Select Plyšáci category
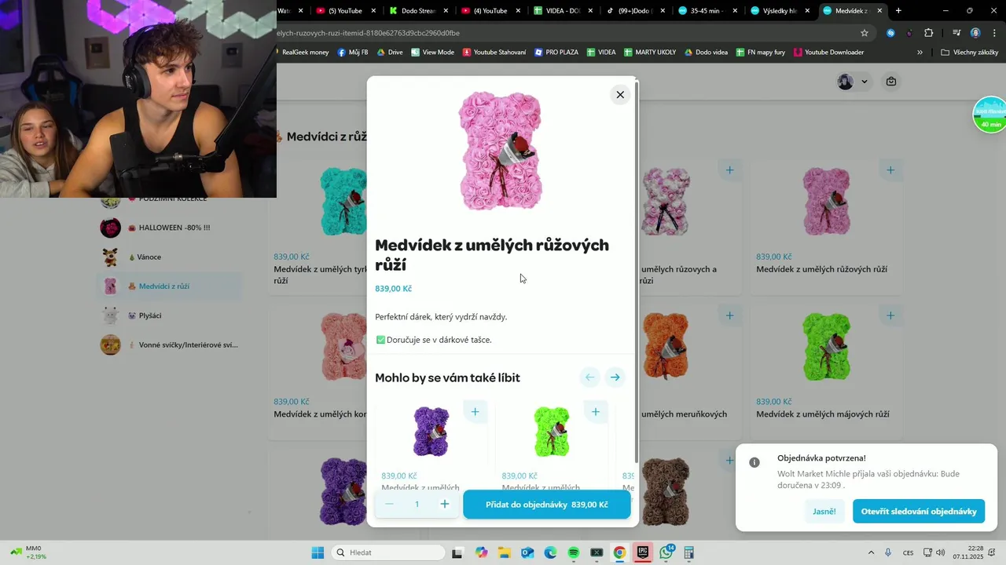The width and height of the screenshot is (1006, 565). 170,315
